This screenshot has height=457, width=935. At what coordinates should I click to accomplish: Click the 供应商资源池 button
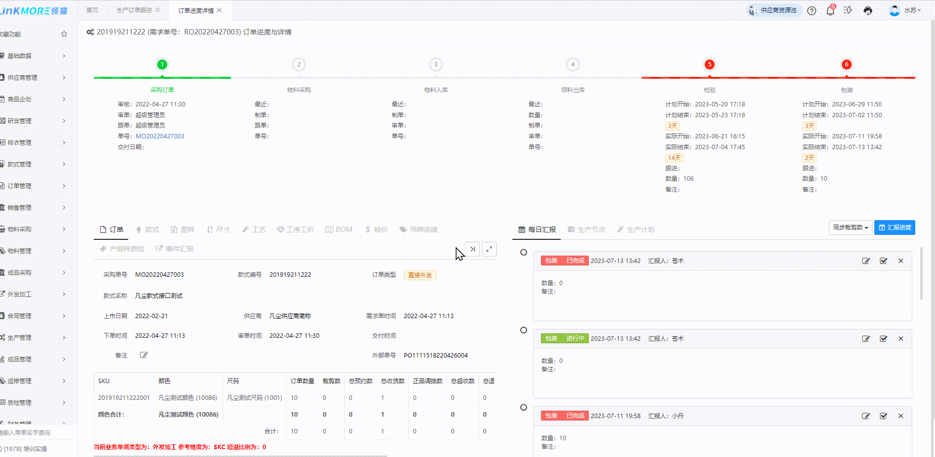pos(773,10)
